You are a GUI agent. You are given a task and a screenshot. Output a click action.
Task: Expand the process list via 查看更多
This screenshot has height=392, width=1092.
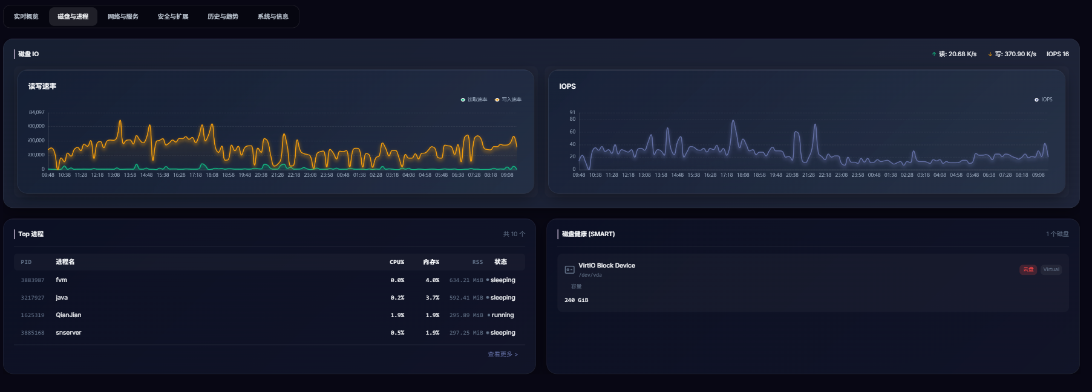(x=503, y=355)
